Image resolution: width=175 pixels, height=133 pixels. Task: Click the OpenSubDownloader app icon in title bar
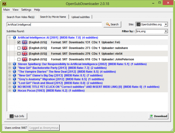[4, 3]
